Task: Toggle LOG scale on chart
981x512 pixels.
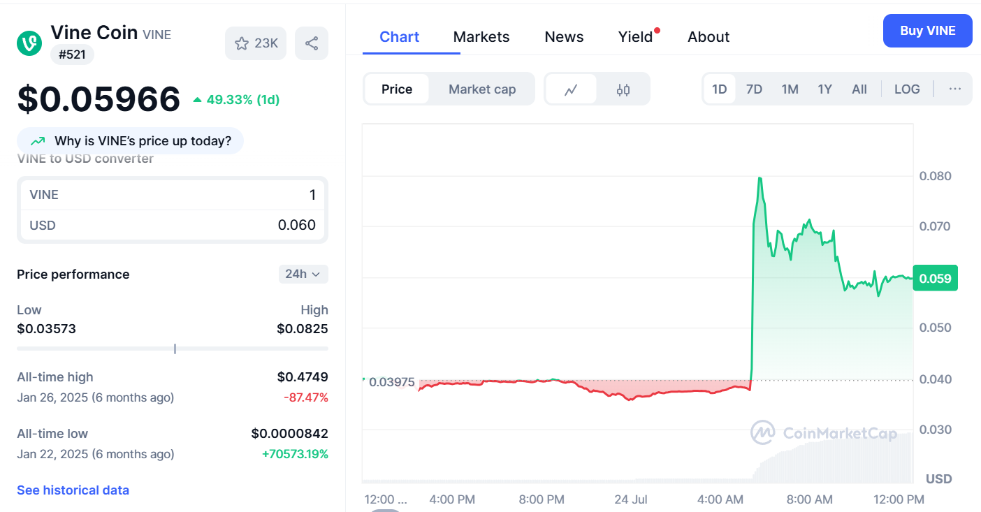Action: point(907,89)
